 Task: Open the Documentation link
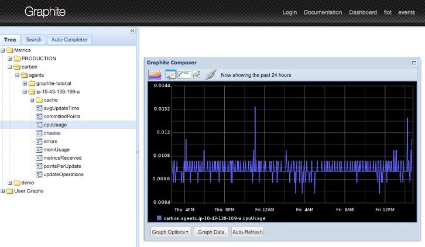coord(323,12)
